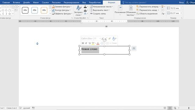Click Draw Text Box icon in ribbon
The width and height of the screenshot is (195, 110).
point(16,10)
